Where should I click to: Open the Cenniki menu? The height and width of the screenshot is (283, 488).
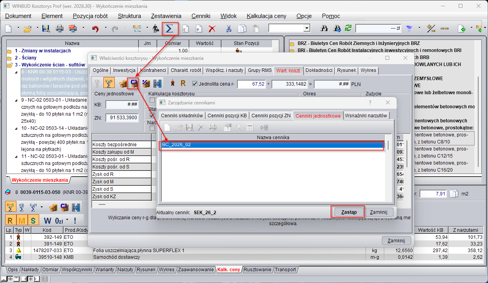pos(201,16)
